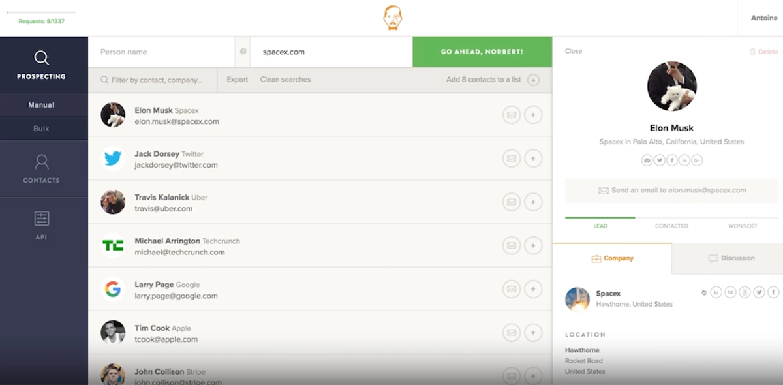Email icon in Travis Kalanick row
The image size is (783, 385).
[x=512, y=202]
